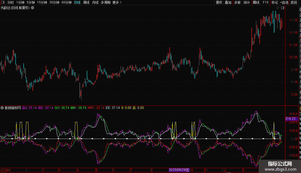Expand the 股朋指标网 indicator dropdown arrow

(2, 108)
